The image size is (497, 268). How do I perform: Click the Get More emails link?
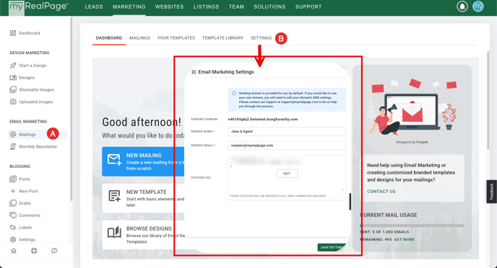(x=404, y=240)
